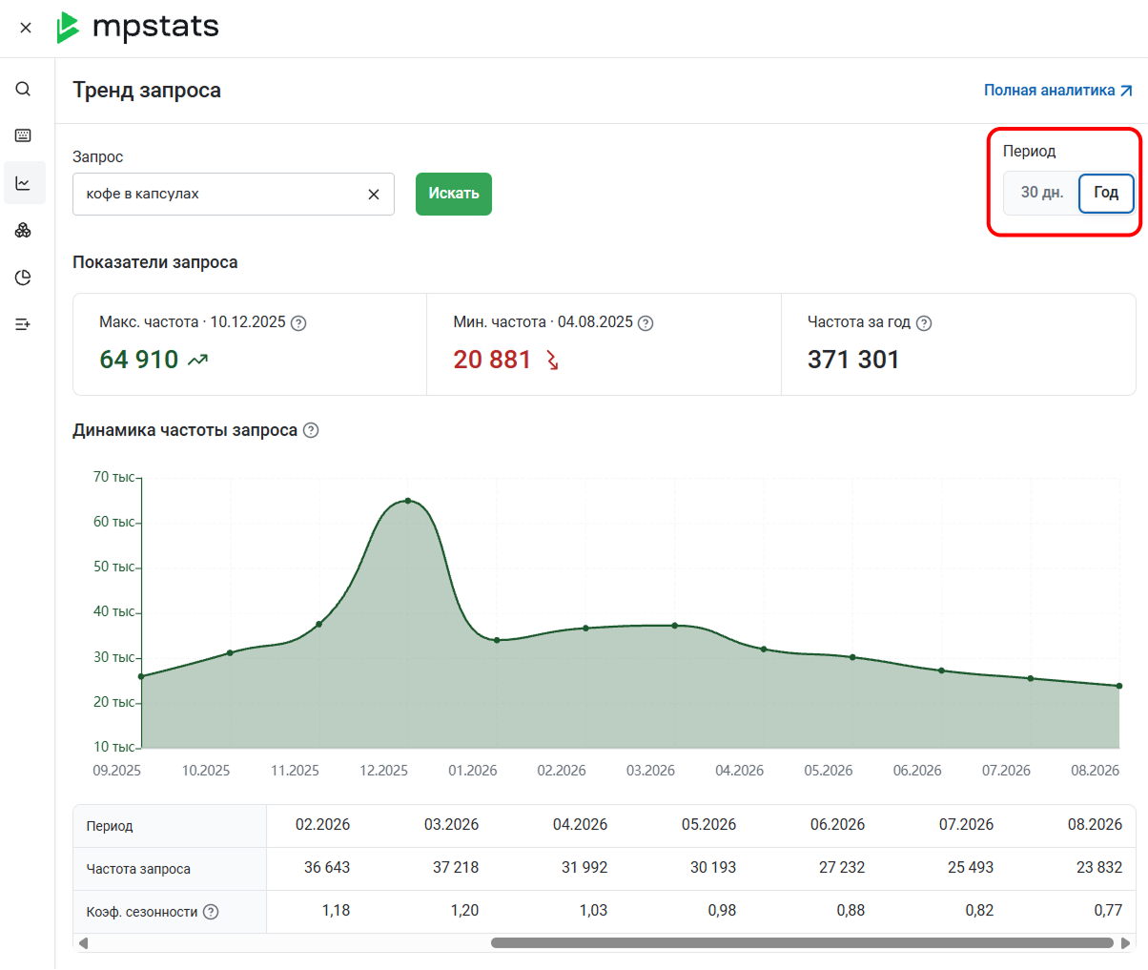
Task: Open the search icon in sidebar
Action: tap(23, 89)
